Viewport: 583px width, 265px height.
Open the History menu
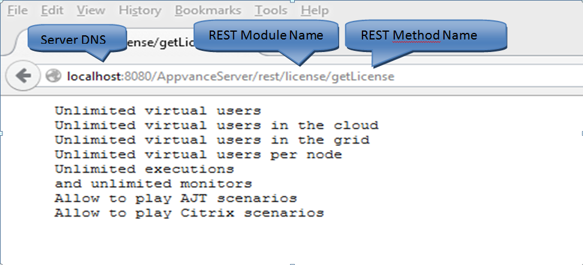pyautogui.click(x=140, y=10)
